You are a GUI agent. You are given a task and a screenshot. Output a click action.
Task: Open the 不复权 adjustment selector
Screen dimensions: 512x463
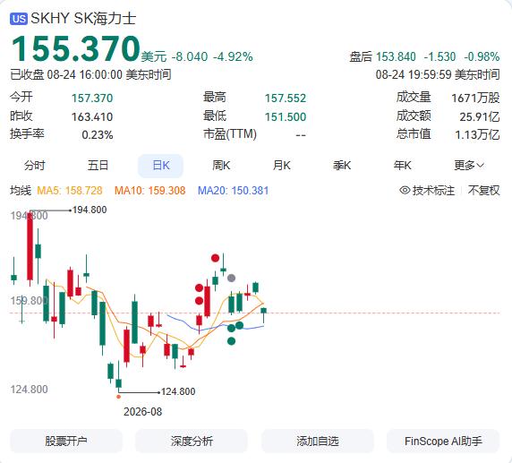click(x=483, y=190)
